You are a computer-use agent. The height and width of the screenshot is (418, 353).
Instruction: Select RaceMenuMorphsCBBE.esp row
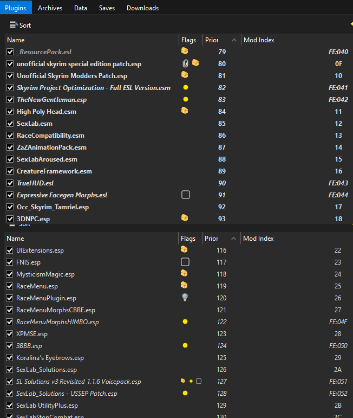coord(178,310)
